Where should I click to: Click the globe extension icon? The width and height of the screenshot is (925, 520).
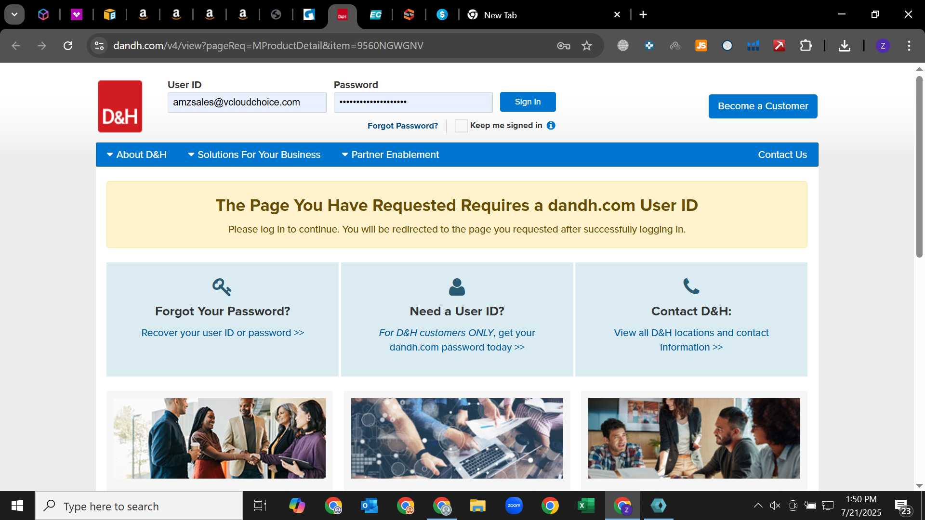pos(623,46)
